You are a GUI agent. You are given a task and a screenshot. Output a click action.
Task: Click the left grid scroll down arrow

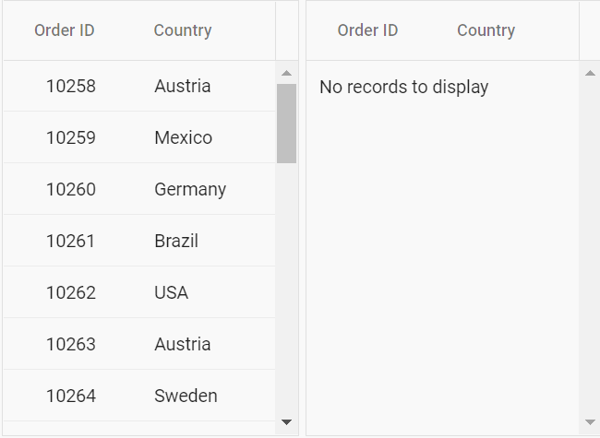286,422
